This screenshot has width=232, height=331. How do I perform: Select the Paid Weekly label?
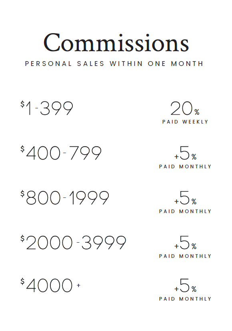click(x=185, y=122)
